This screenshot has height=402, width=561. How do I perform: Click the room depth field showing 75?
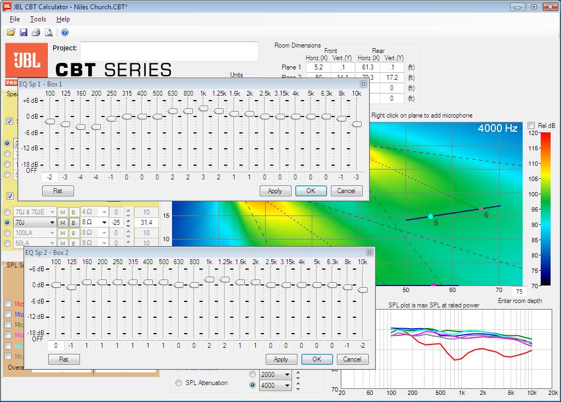pos(519,291)
